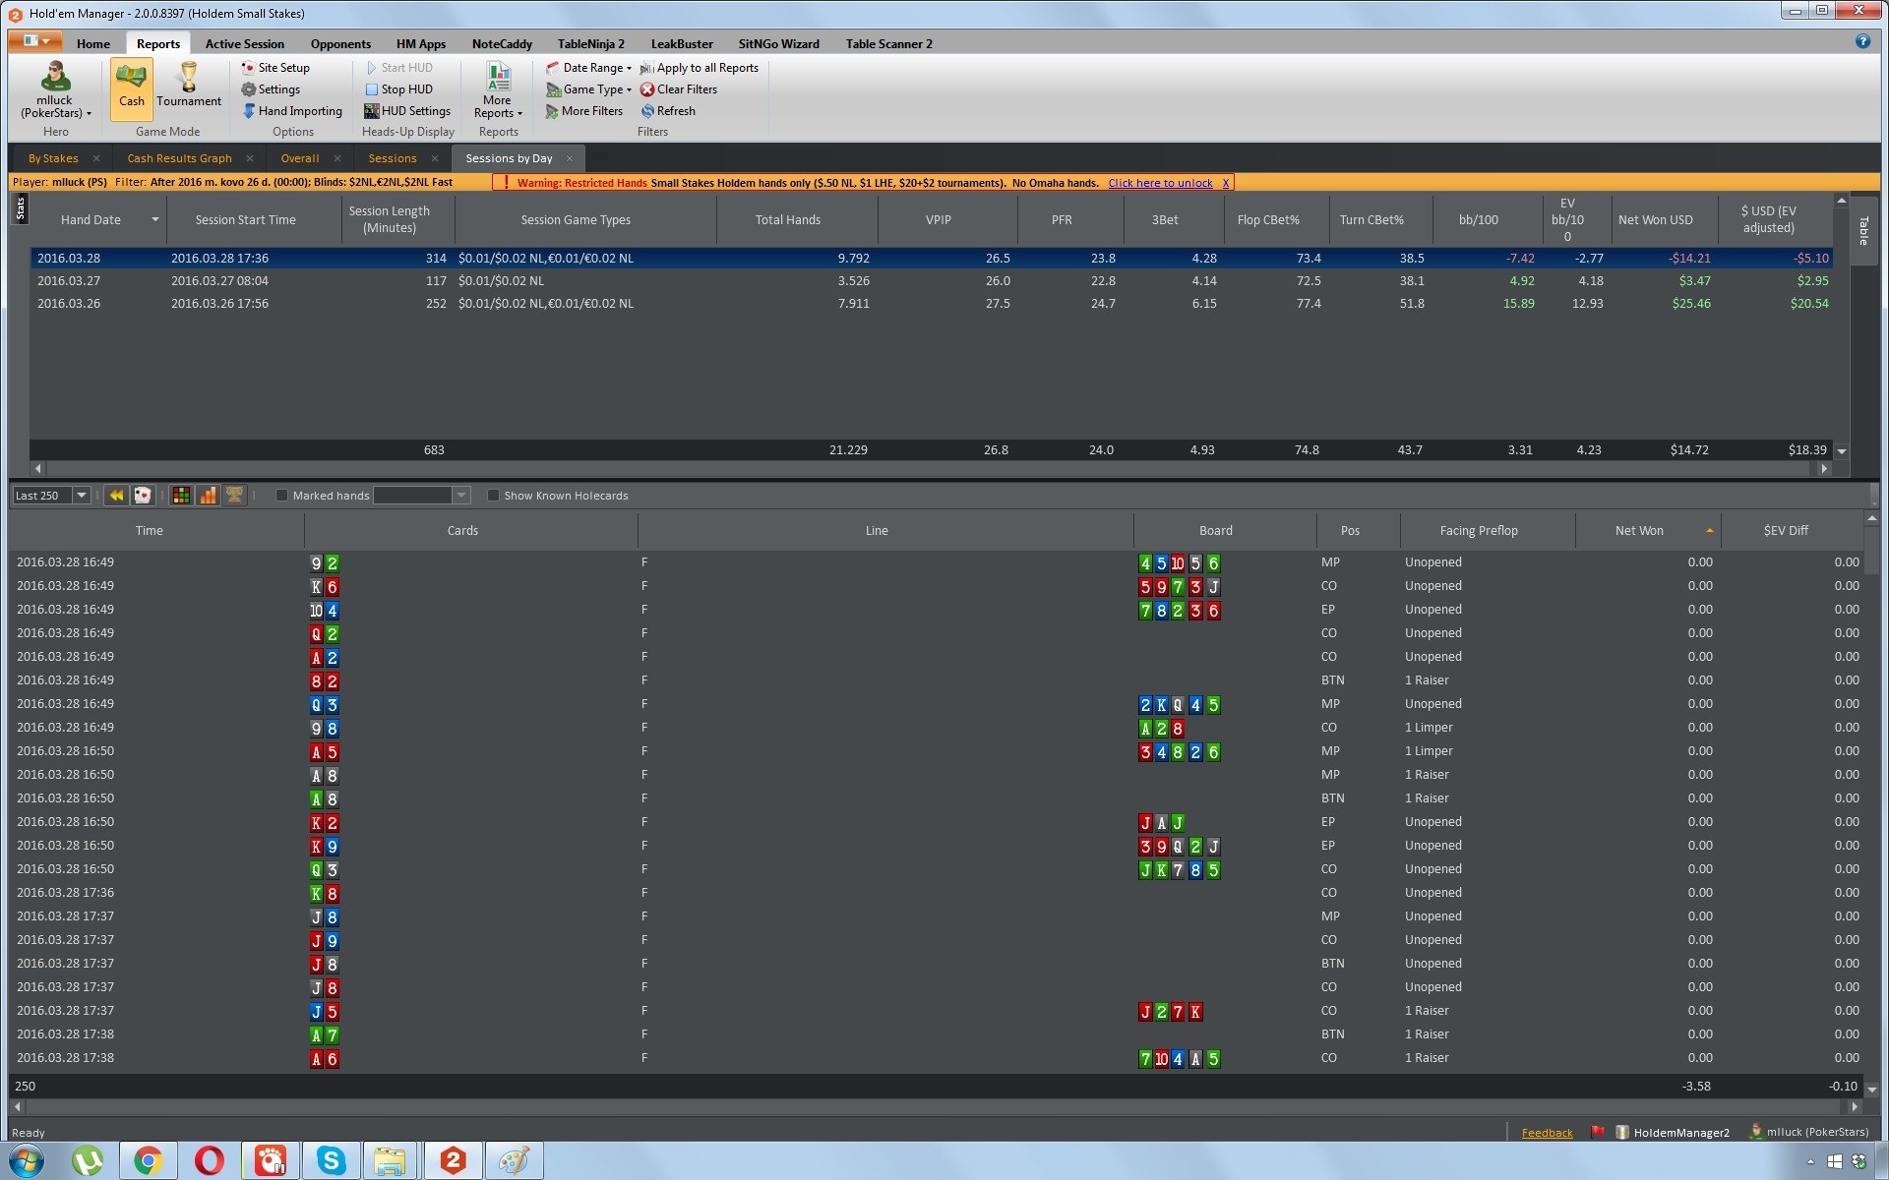Select the 17:38 hand with A 6
Viewport: 1889px width, 1180px height.
tap(935, 1058)
